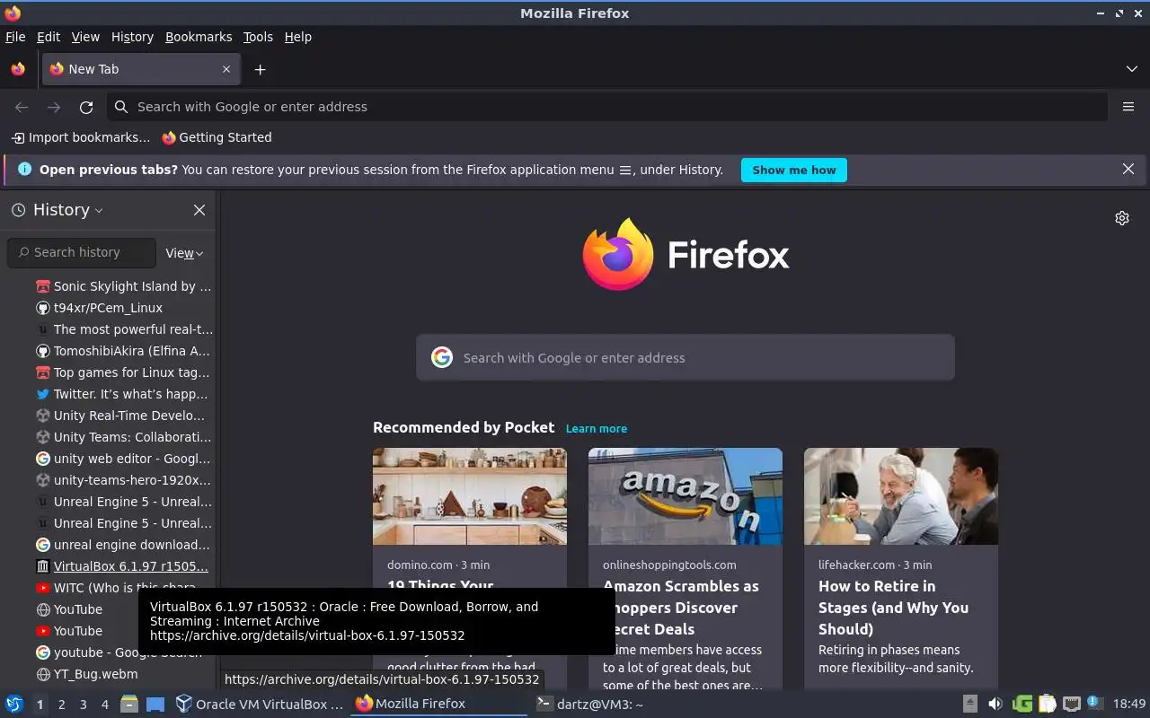
Task: Switch to workspace 2 in taskbar
Action: point(61,705)
